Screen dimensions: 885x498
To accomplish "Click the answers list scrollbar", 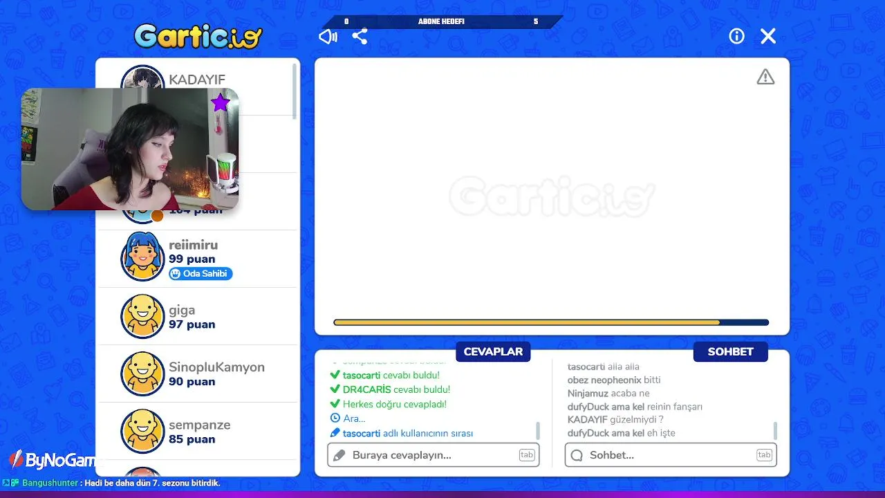I will click(x=538, y=430).
